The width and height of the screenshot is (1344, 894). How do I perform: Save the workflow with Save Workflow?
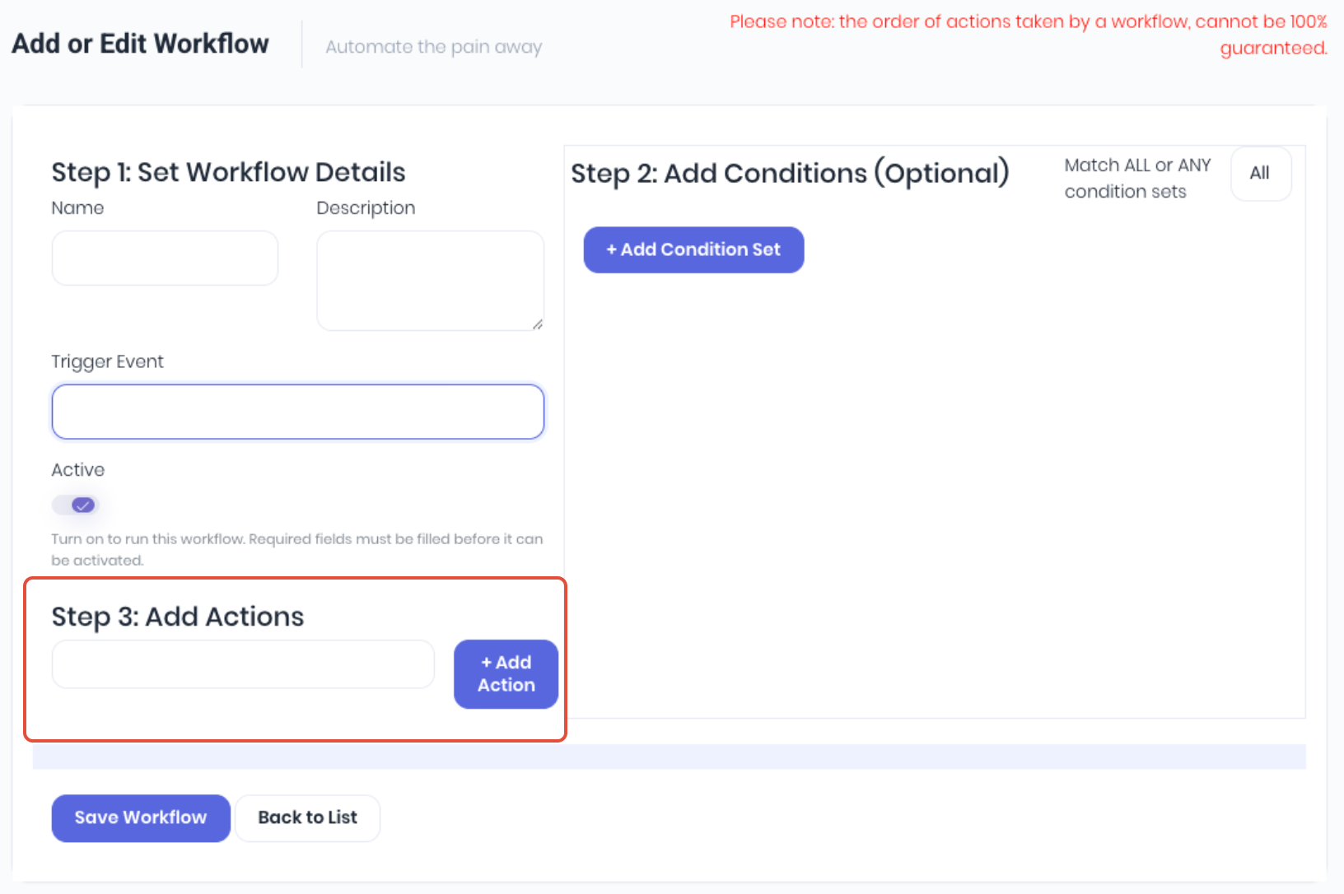[141, 817]
